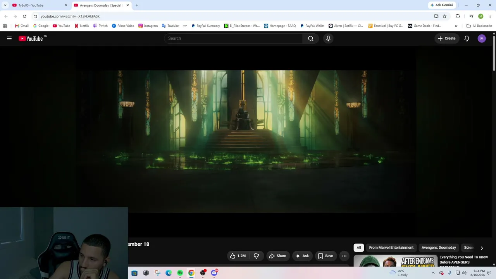Start voice search with the microphone

pyautogui.click(x=328, y=38)
